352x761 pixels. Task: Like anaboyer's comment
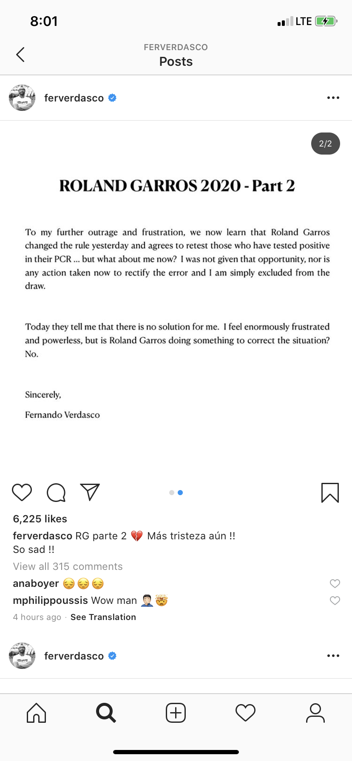click(335, 583)
